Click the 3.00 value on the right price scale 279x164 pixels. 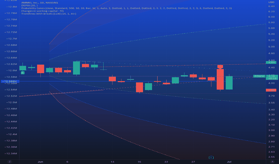pos(271,130)
